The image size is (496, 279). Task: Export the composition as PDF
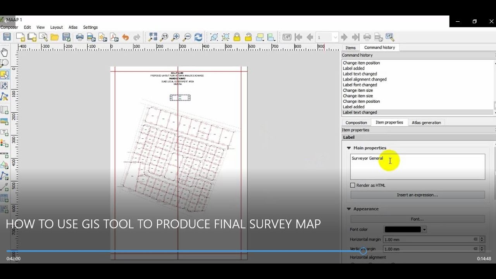114,37
